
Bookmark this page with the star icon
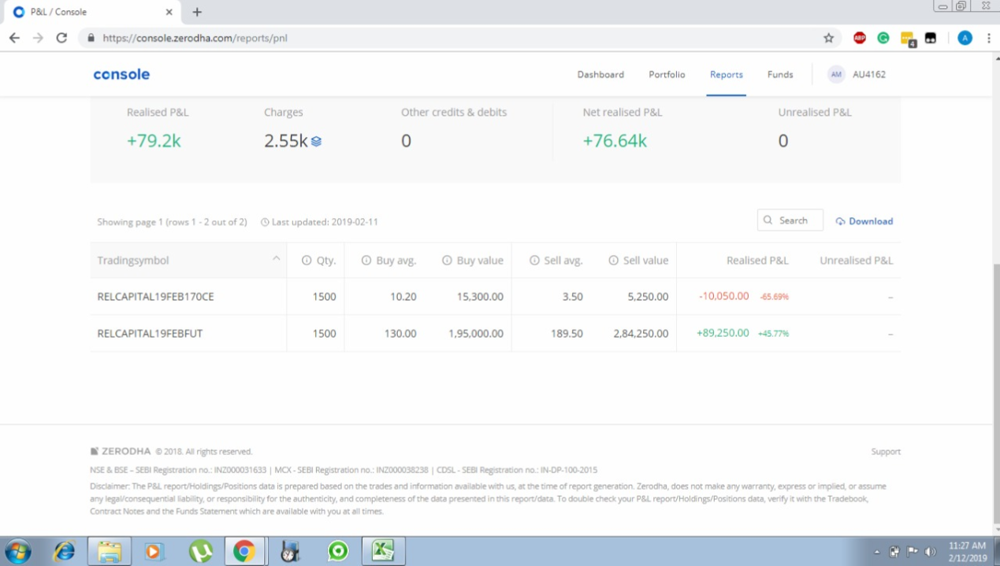point(828,38)
